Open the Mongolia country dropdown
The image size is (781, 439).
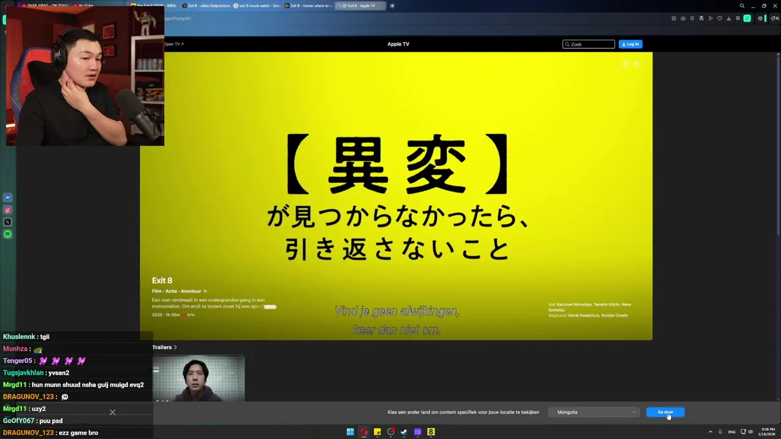coord(593,412)
